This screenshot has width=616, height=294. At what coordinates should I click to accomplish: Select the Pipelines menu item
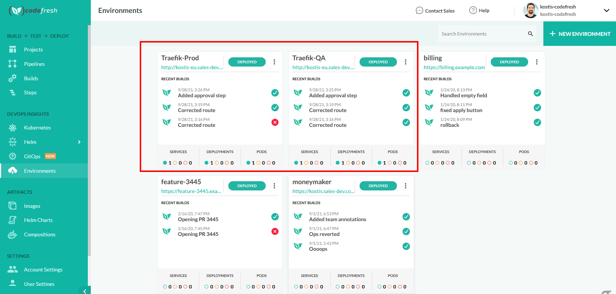point(34,64)
